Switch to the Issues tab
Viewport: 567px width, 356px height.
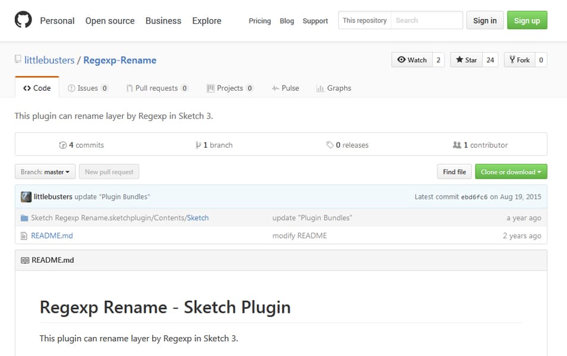pyautogui.click(x=88, y=88)
